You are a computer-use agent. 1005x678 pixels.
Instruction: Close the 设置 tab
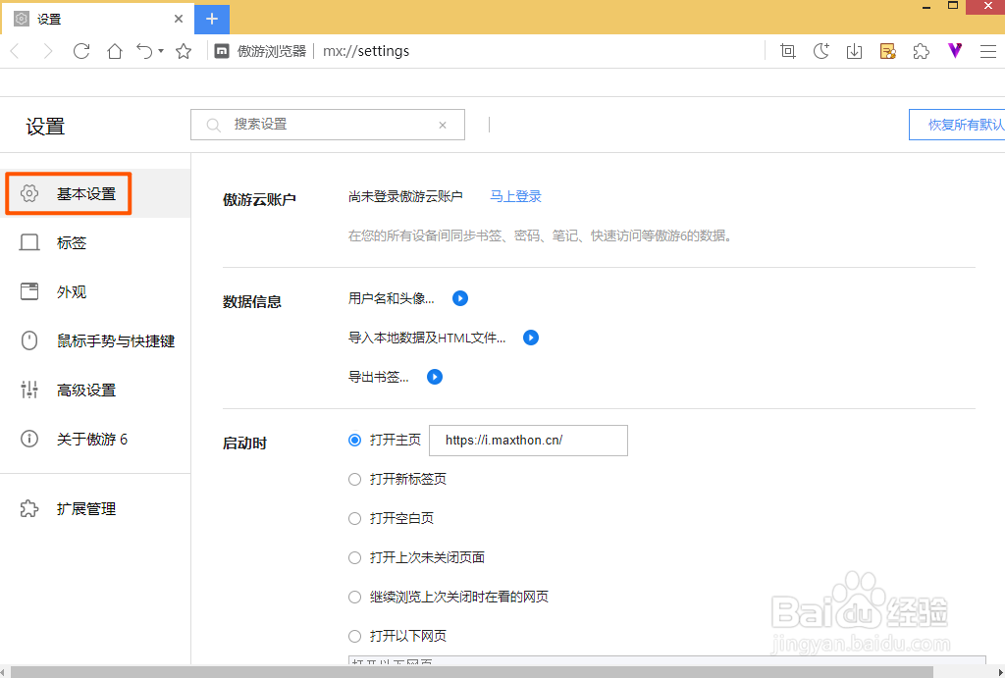point(179,20)
